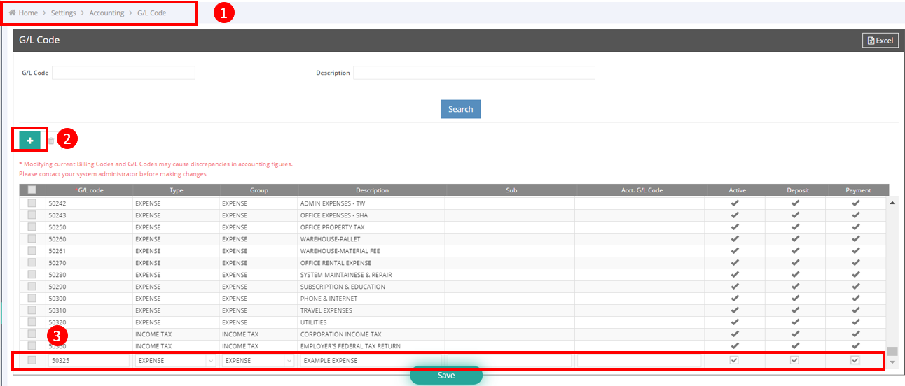
Task: Click Active checkmark for ADMIN EXPENSES - TW
Action: [x=735, y=203]
